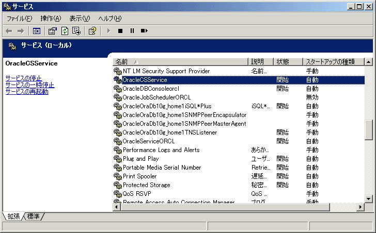This screenshot has width=376, height=233.
Task: Sort by the 状態 column header
Action: [x=288, y=62]
